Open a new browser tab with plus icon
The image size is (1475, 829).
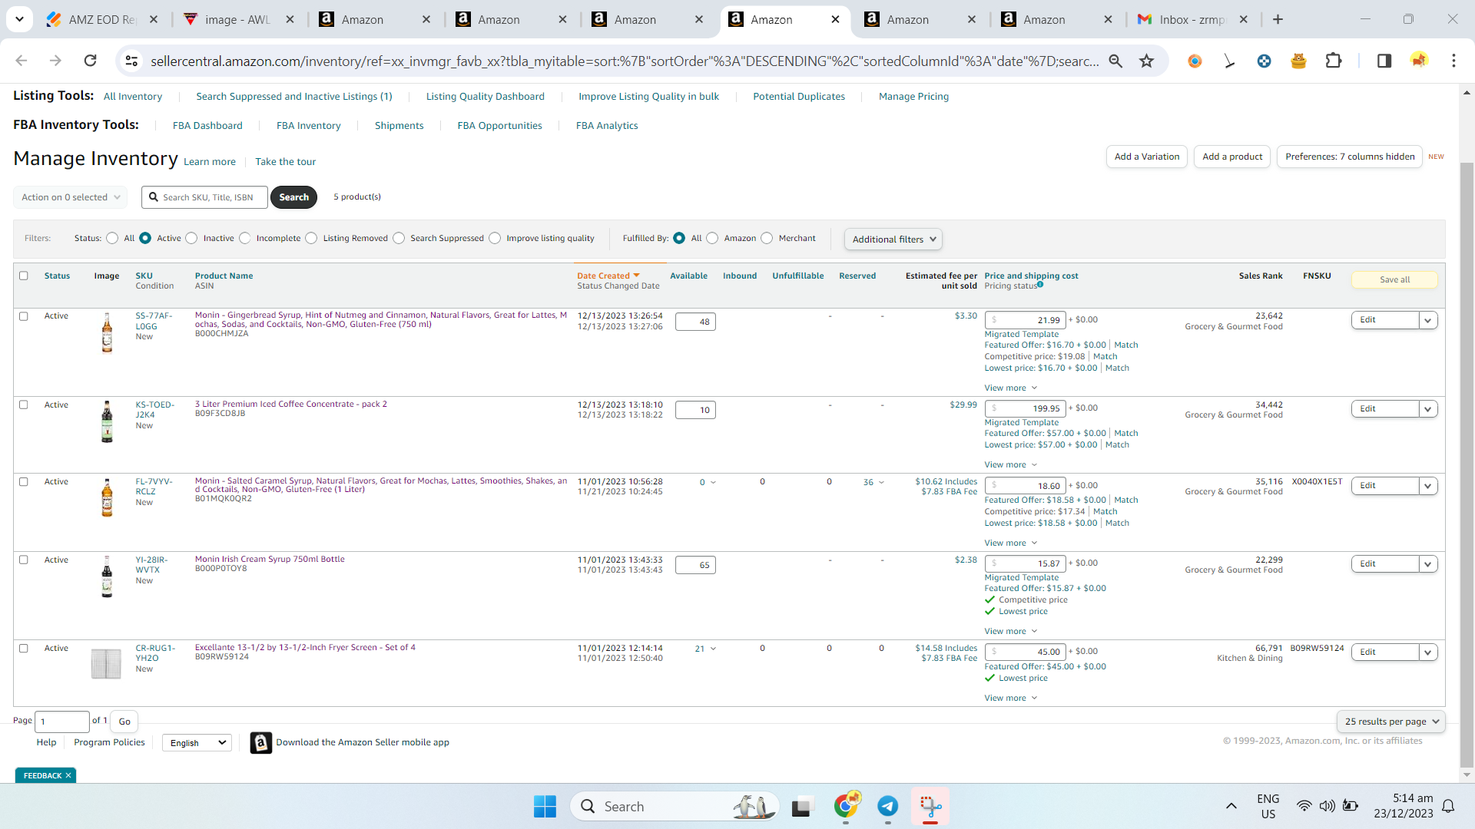1278,19
